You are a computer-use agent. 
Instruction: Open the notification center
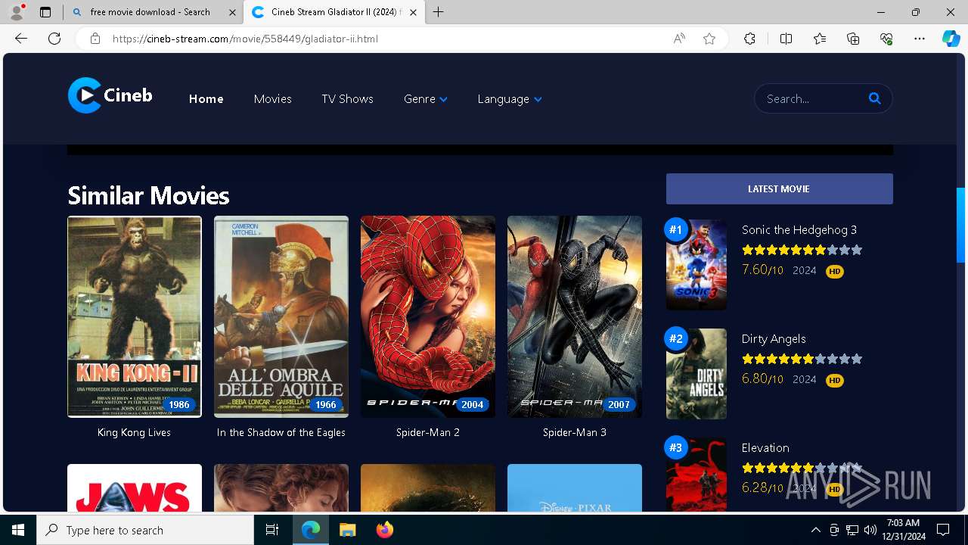943,530
